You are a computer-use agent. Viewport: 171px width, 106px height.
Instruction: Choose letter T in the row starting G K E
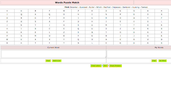[106, 32]
